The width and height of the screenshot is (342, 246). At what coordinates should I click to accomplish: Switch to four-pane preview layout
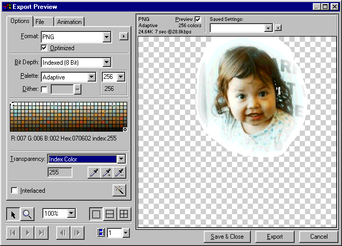click(124, 214)
